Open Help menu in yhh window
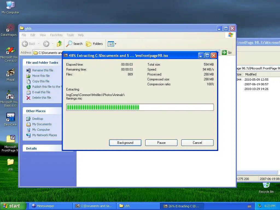280x210 pixels. [x=81, y=35]
